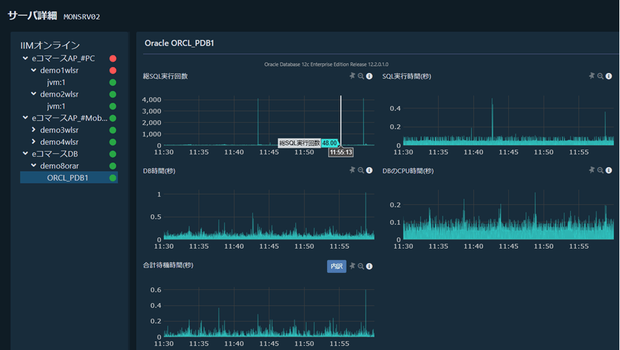
Task: Click green status dot of demo4wlsr
Action: coord(113,142)
